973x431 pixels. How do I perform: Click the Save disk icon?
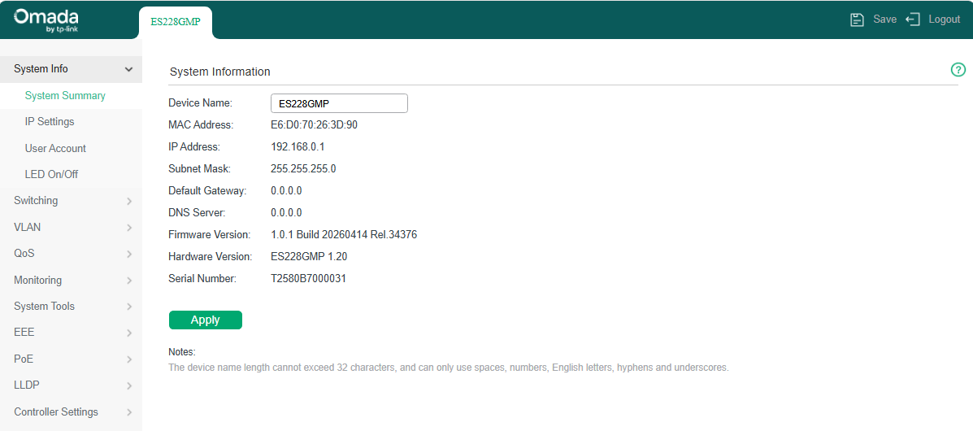(857, 20)
